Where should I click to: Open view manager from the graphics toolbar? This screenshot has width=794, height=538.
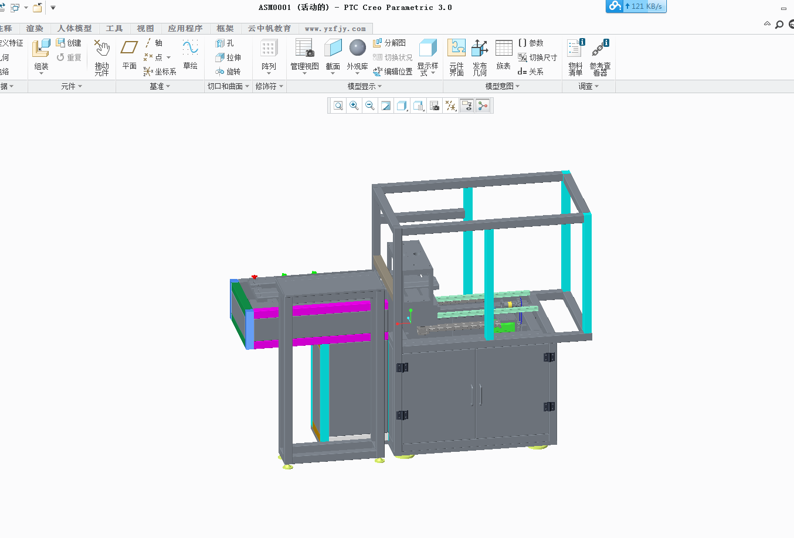pos(435,105)
